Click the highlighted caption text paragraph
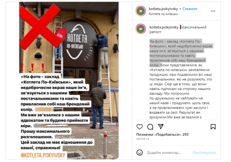The height and width of the screenshot is (162, 231). [x=180, y=53]
